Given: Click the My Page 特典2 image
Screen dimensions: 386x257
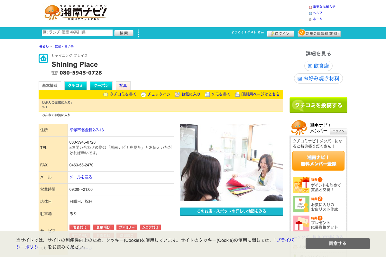Looking at the screenshot, I should click(x=301, y=204).
